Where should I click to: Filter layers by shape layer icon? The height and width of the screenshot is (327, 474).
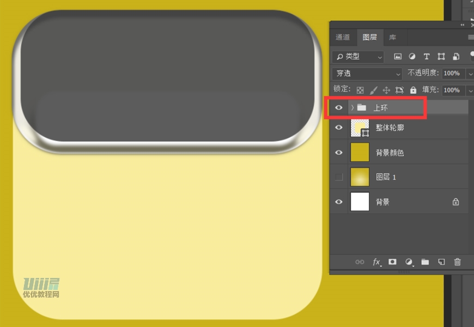441,57
